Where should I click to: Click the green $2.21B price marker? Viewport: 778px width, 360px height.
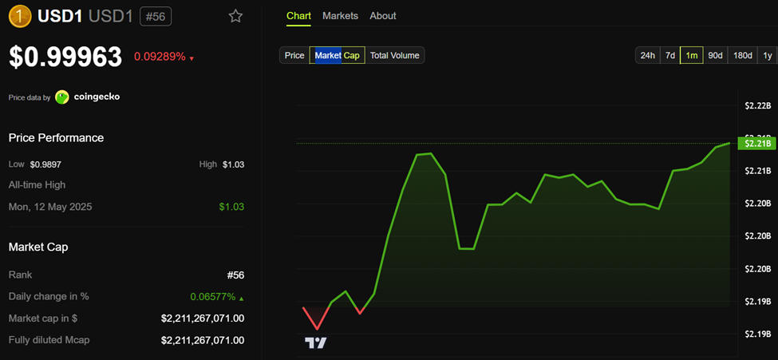[x=756, y=143]
